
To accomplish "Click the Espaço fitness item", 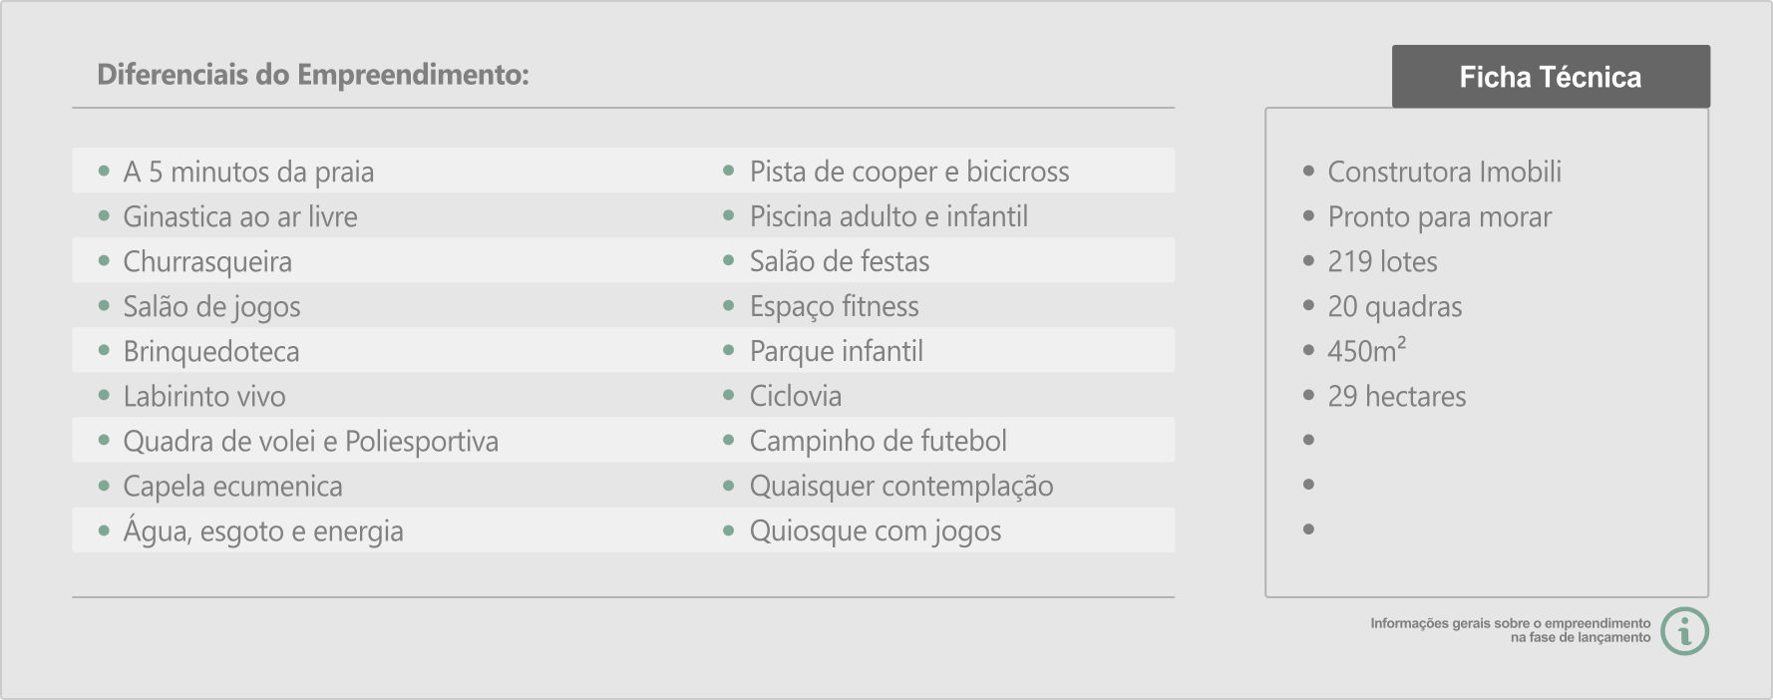I will click(835, 306).
